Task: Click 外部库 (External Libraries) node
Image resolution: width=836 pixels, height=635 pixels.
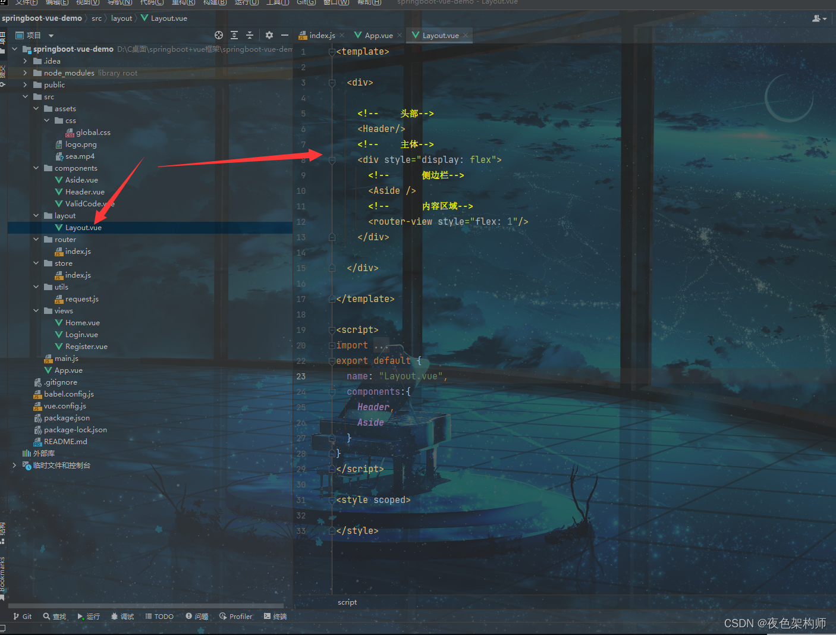Action: click(39, 454)
